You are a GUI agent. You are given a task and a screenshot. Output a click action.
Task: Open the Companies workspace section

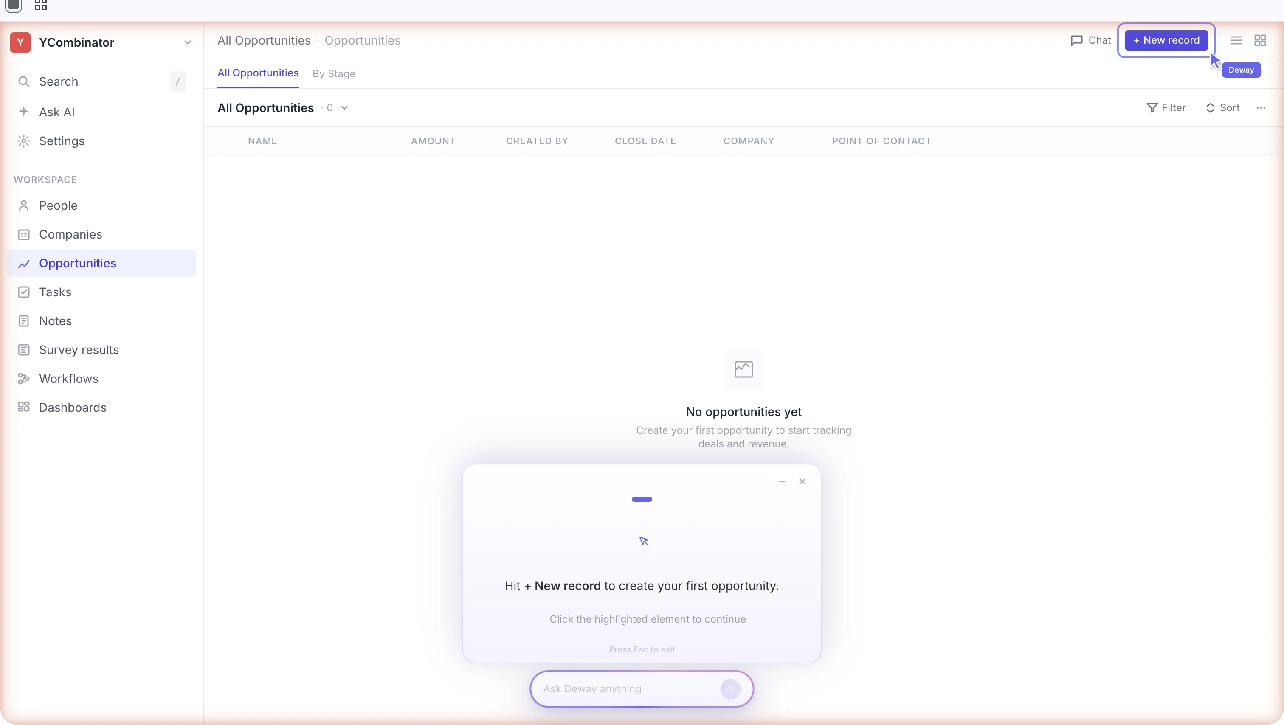[70, 234]
